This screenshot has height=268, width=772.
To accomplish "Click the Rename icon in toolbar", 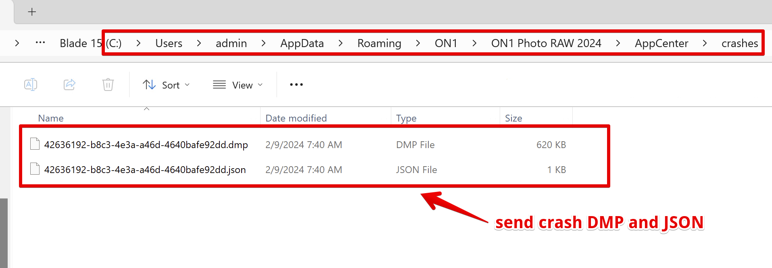I will (31, 85).
